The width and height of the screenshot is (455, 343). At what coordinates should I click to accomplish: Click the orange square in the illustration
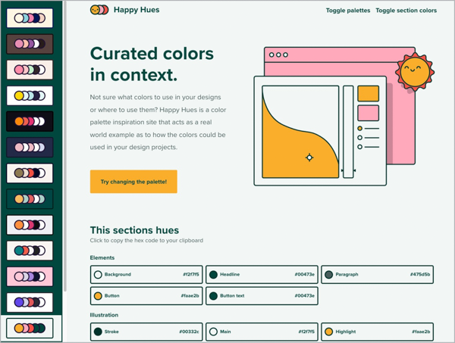tap(368, 93)
